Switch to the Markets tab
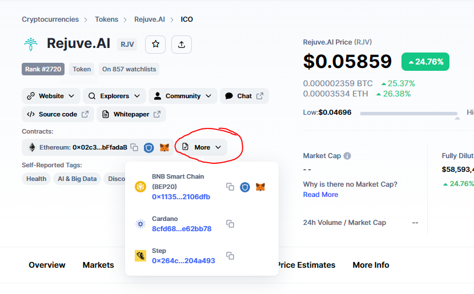The height and width of the screenshot is (294, 474). click(x=98, y=265)
